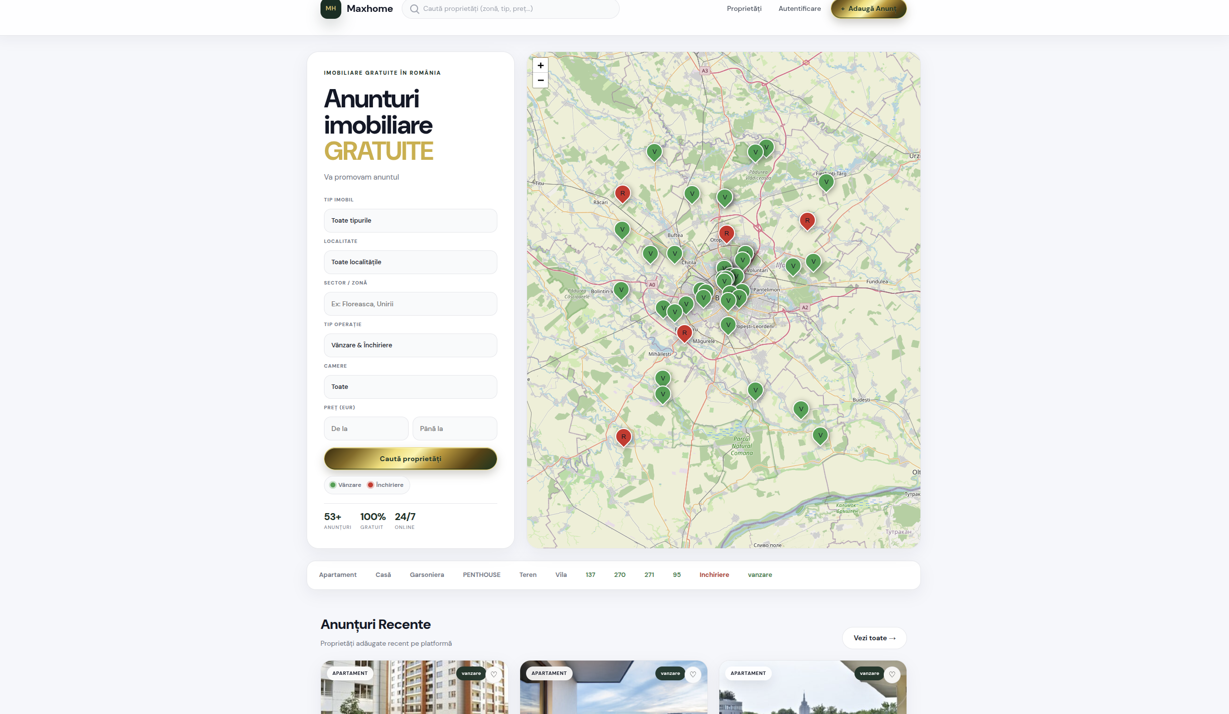
Task: Click the green V marker left of Chitila
Action: [x=675, y=254]
